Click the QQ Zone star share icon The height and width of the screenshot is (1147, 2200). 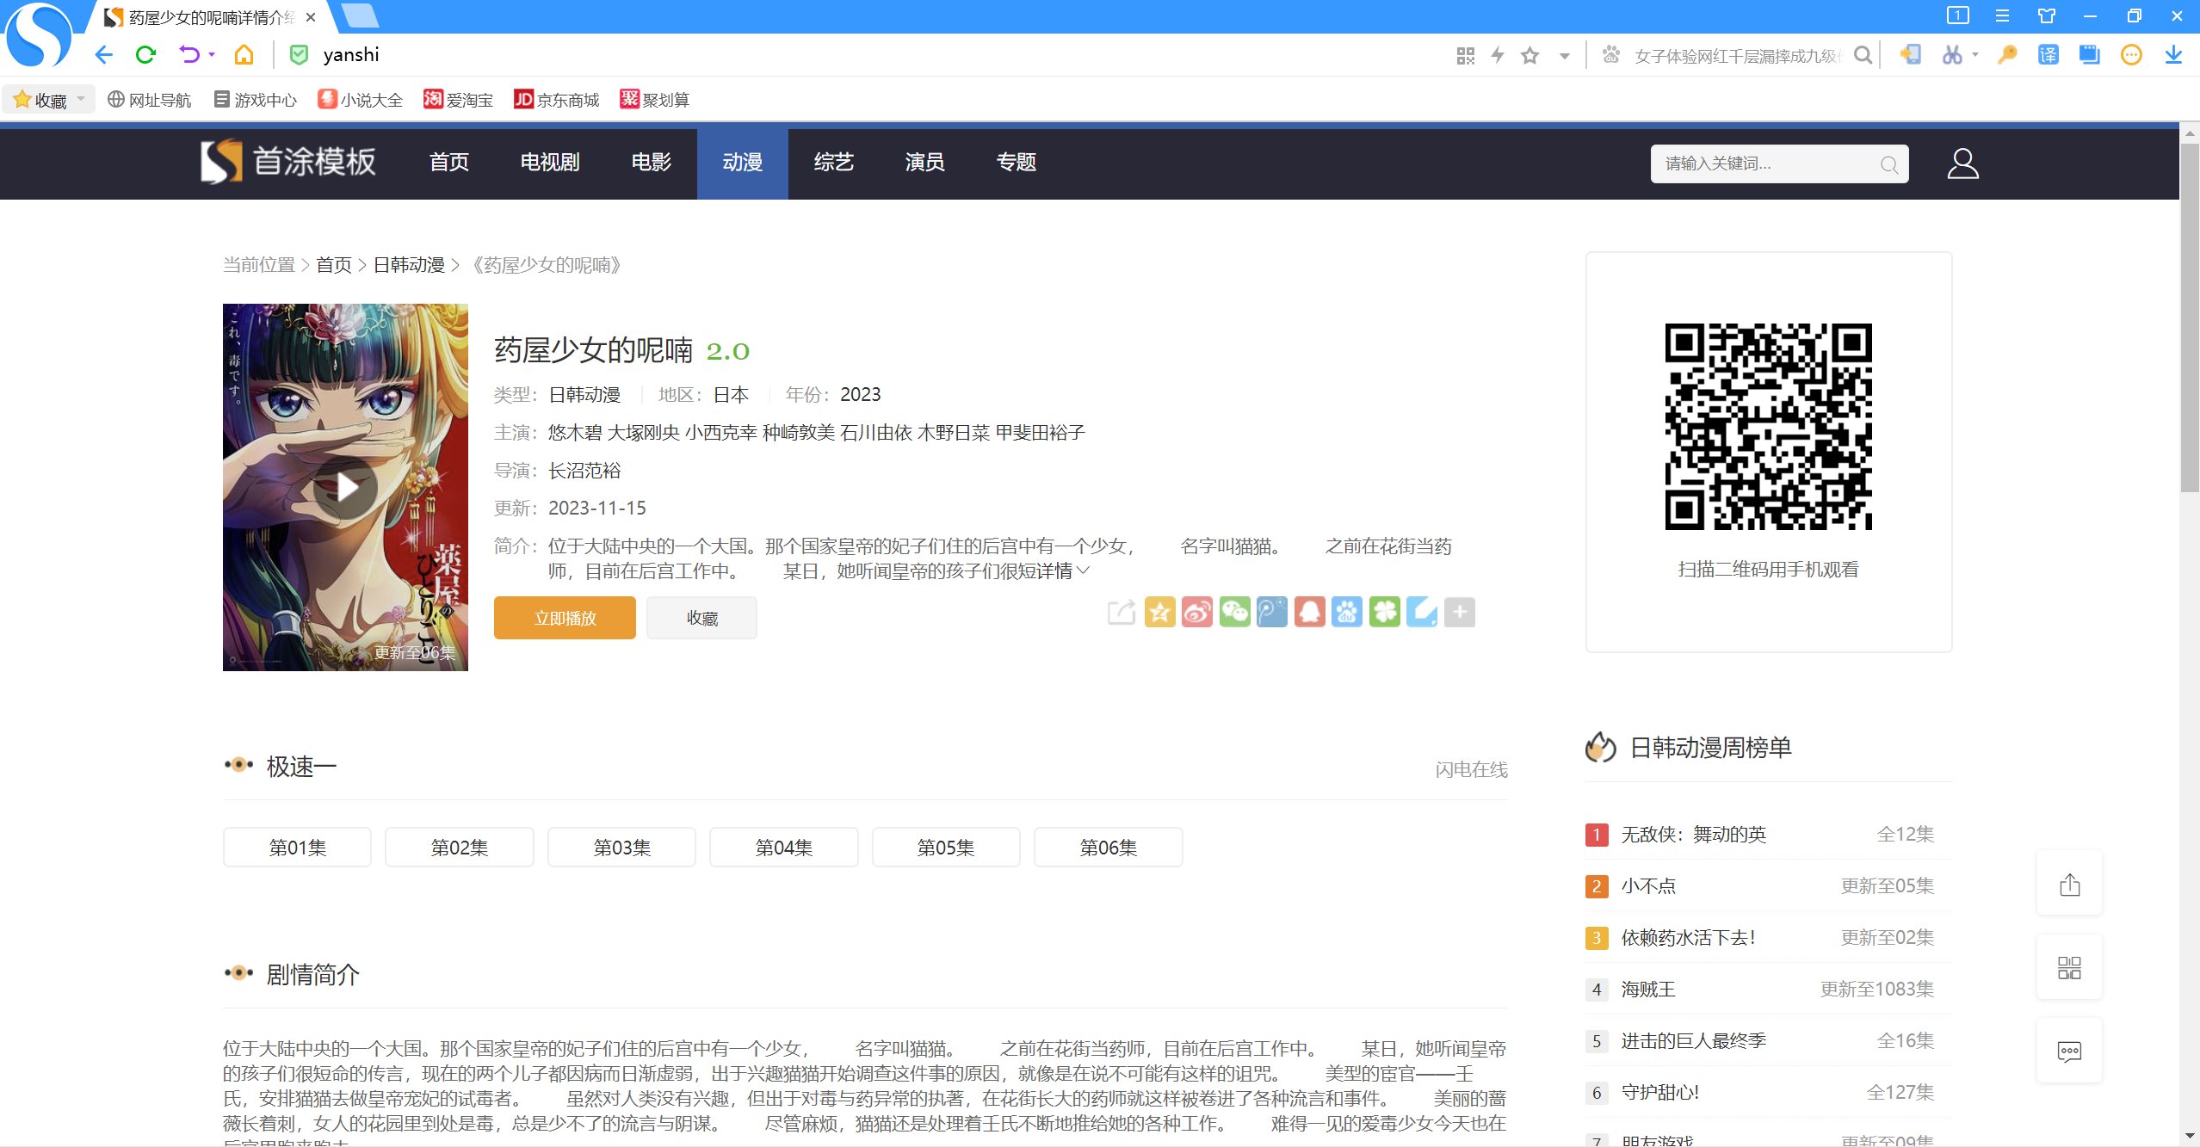point(1159,613)
